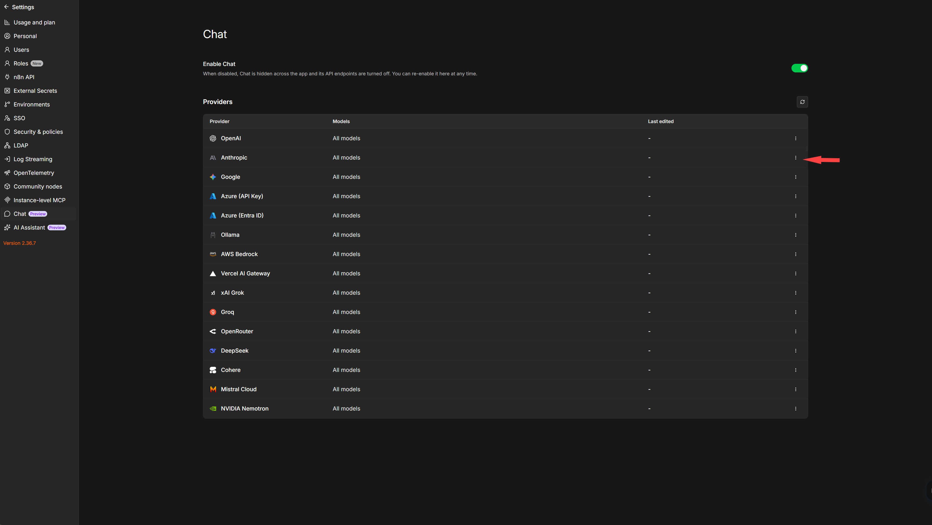
Task: Open Azure (Entra ID) row actions menu
Action: pos(795,216)
